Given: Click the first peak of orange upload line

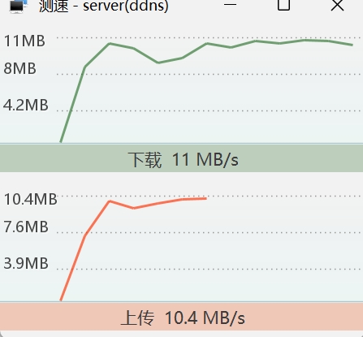Looking at the screenshot, I should click(110, 201).
